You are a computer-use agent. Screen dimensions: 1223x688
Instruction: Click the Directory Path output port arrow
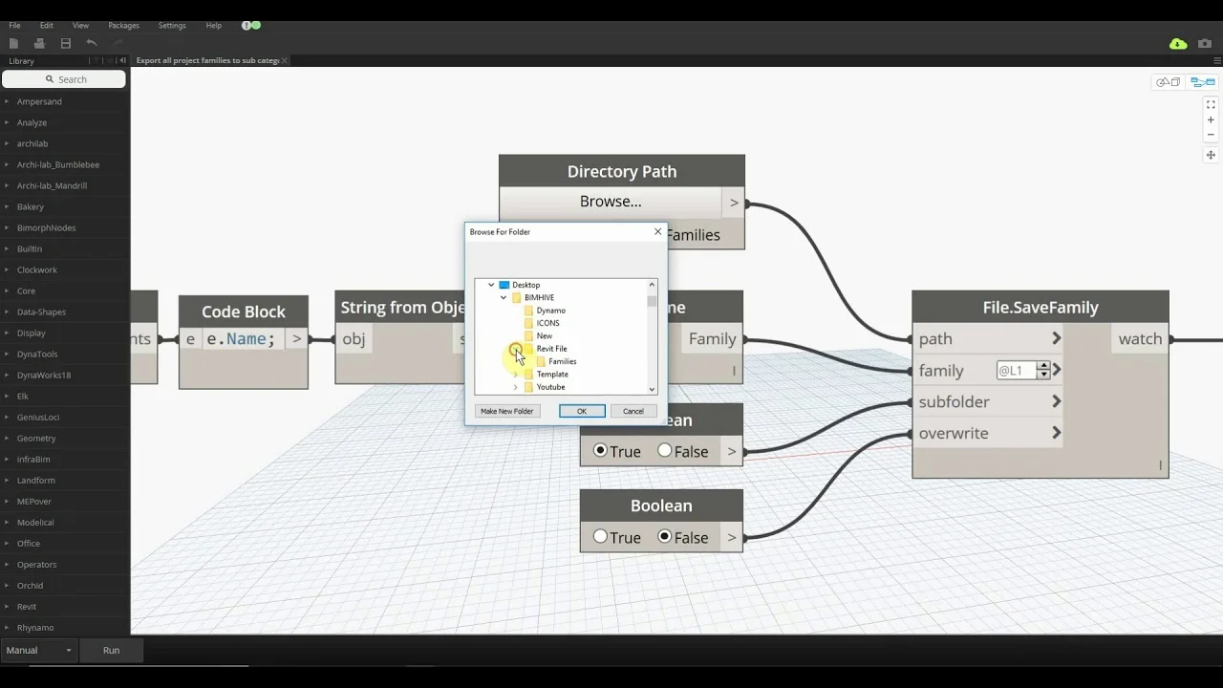click(734, 202)
